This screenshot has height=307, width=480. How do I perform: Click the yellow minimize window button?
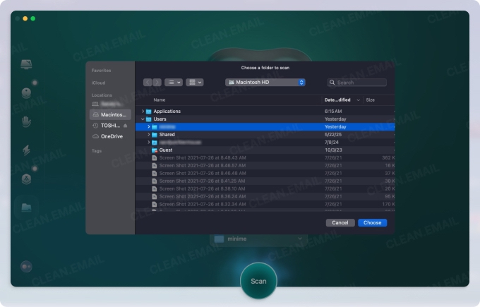pyautogui.click(x=25, y=18)
